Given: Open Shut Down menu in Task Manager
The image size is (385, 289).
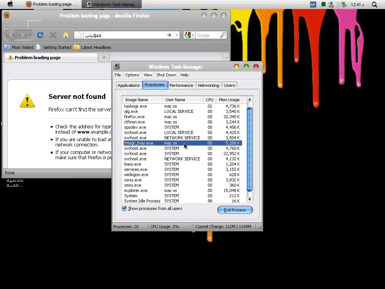Looking at the screenshot, I should coord(166,75).
